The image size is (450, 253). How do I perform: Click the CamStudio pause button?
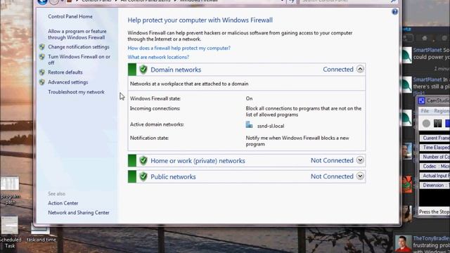(437, 124)
